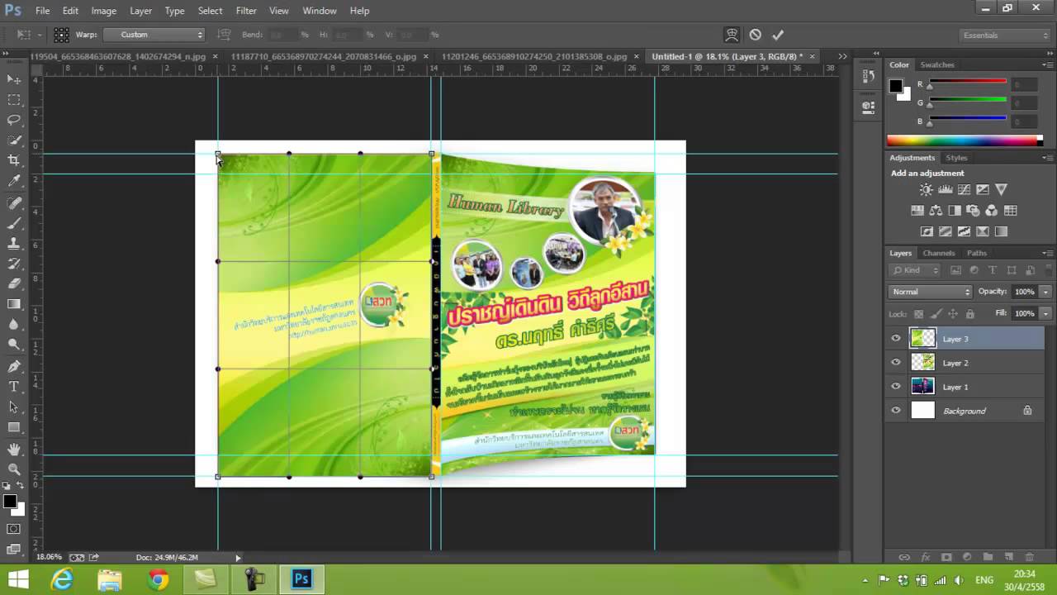This screenshot has height=595, width=1057.
Task: Add a layer style with fx button
Action: pyautogui.click(x=926, y=558)
